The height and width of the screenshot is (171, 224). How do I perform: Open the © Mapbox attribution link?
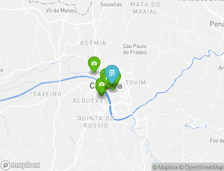coord(165,167)
